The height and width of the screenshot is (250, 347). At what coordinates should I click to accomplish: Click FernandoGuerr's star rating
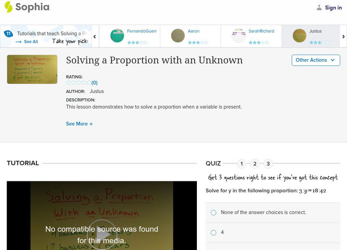click(137, 43)
